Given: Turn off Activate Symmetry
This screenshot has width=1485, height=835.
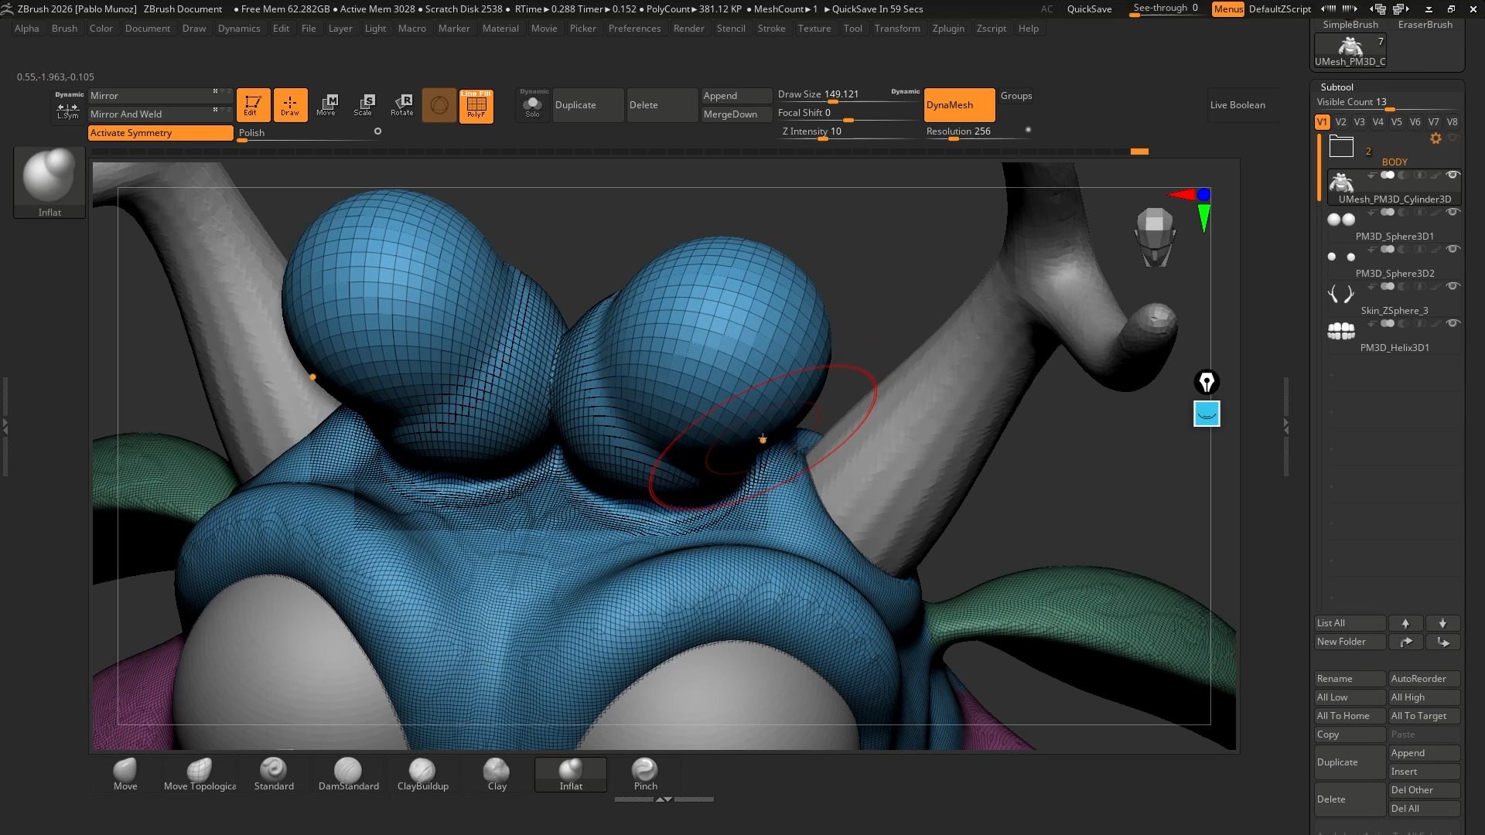Looking at the screenshot, I should click(x=160, y=133).
